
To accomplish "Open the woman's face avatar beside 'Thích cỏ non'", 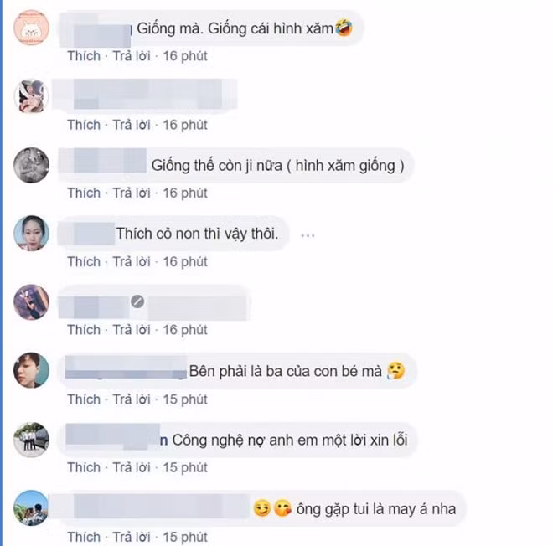I will (x=31, y=234).
